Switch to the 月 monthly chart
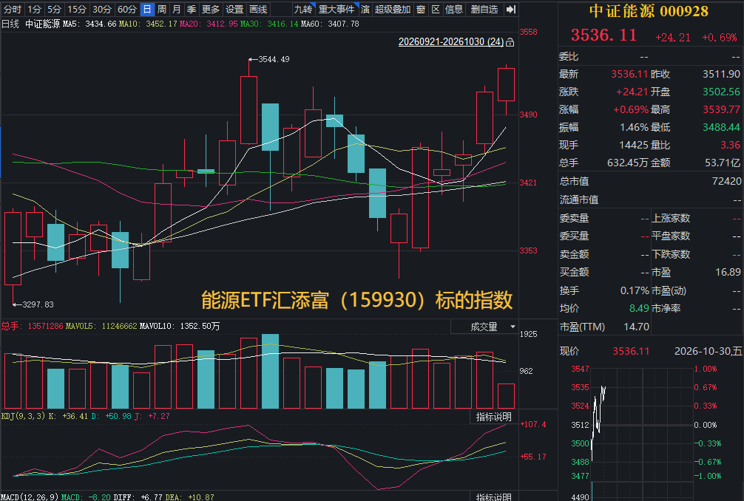744x501 pixels. [x=177, y=9]
